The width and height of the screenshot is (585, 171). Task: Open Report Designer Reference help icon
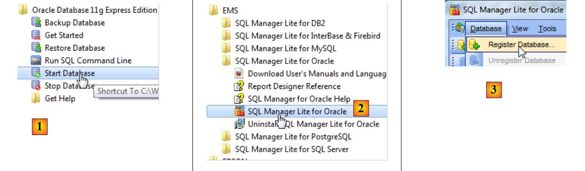[239, 86]
